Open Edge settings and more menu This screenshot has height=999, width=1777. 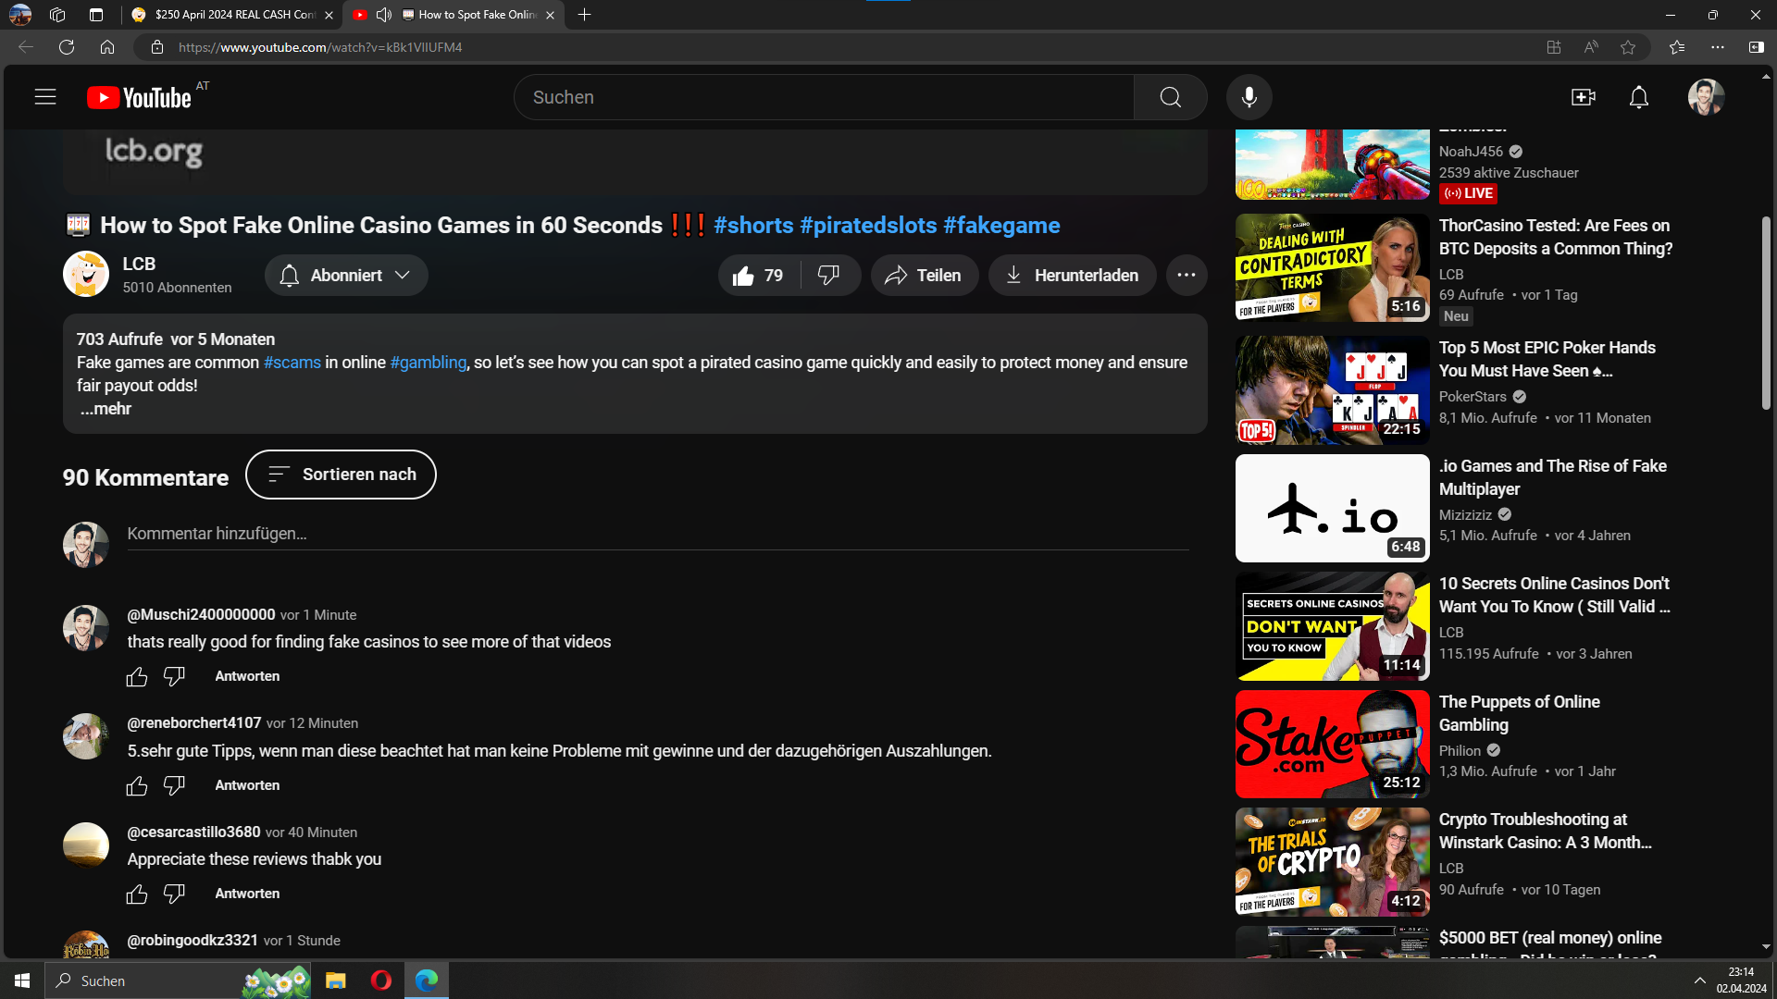[1718, 47]
